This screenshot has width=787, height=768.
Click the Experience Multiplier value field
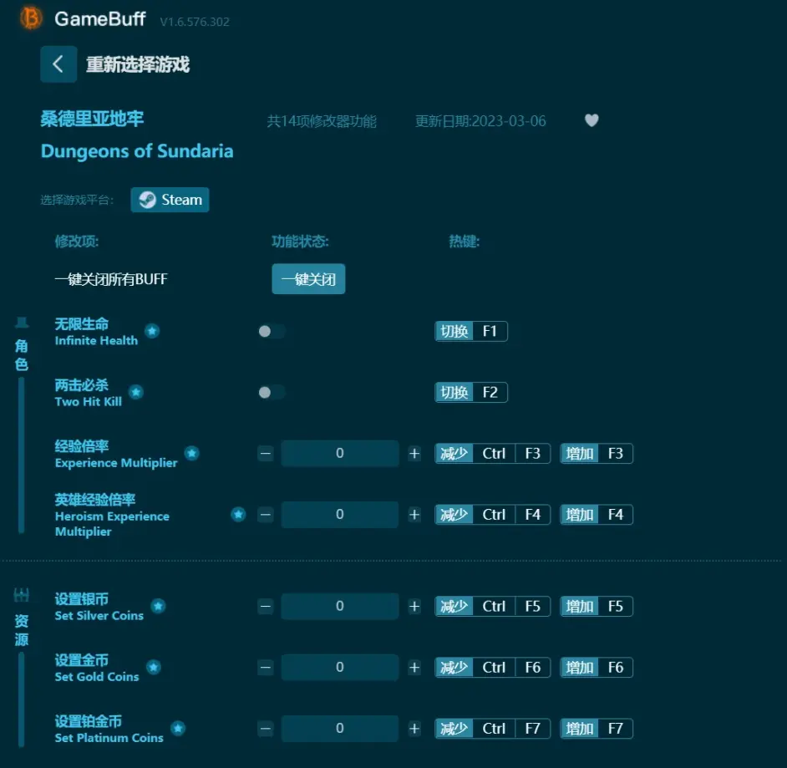[x=340, y=453]
